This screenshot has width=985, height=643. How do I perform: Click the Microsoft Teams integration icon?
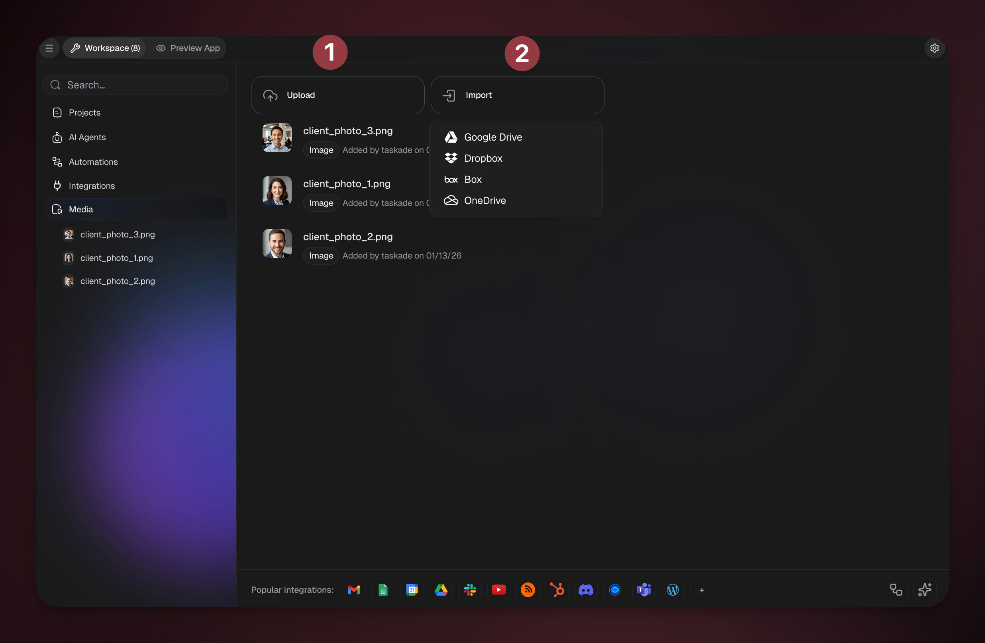coord(644,590)
